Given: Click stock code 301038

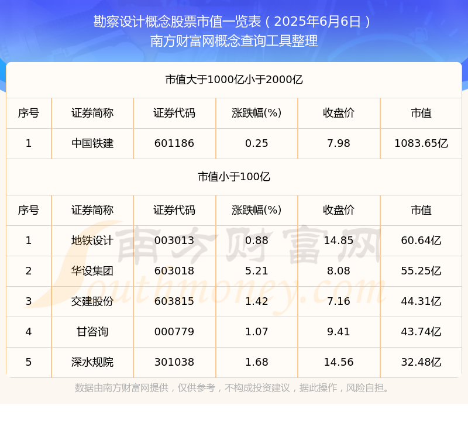Looking at the screenshot, I should pos(174,362).
